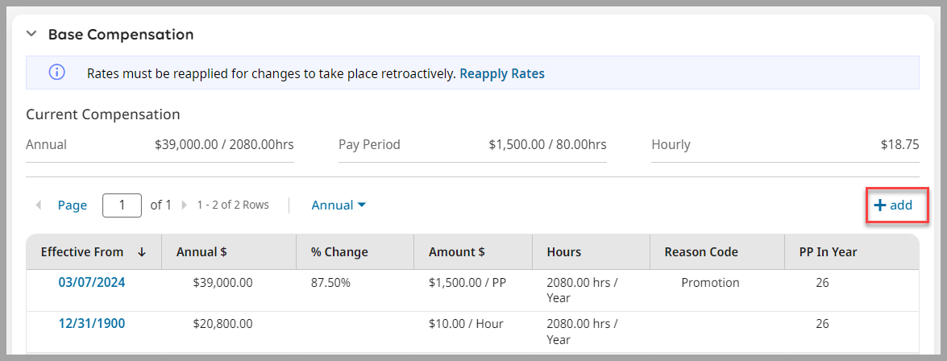The width and height of the screenshot is (947, 361).
Task: Click the Reapply Rates link
Action: [x=502, y=73]
